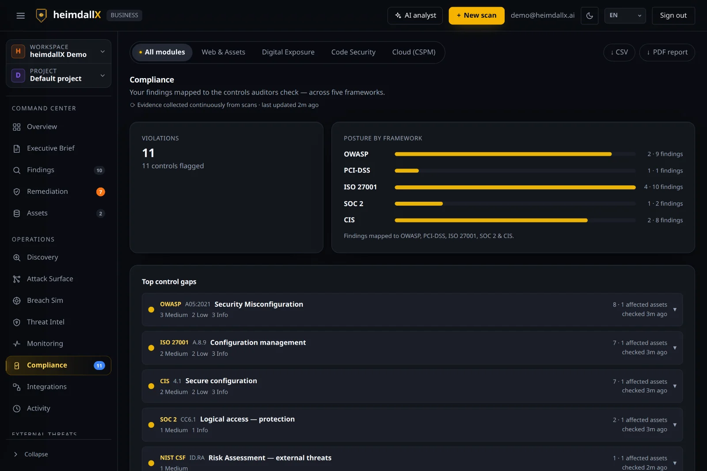Click the demo@heimdallx.ai account email

pos(543,15)
